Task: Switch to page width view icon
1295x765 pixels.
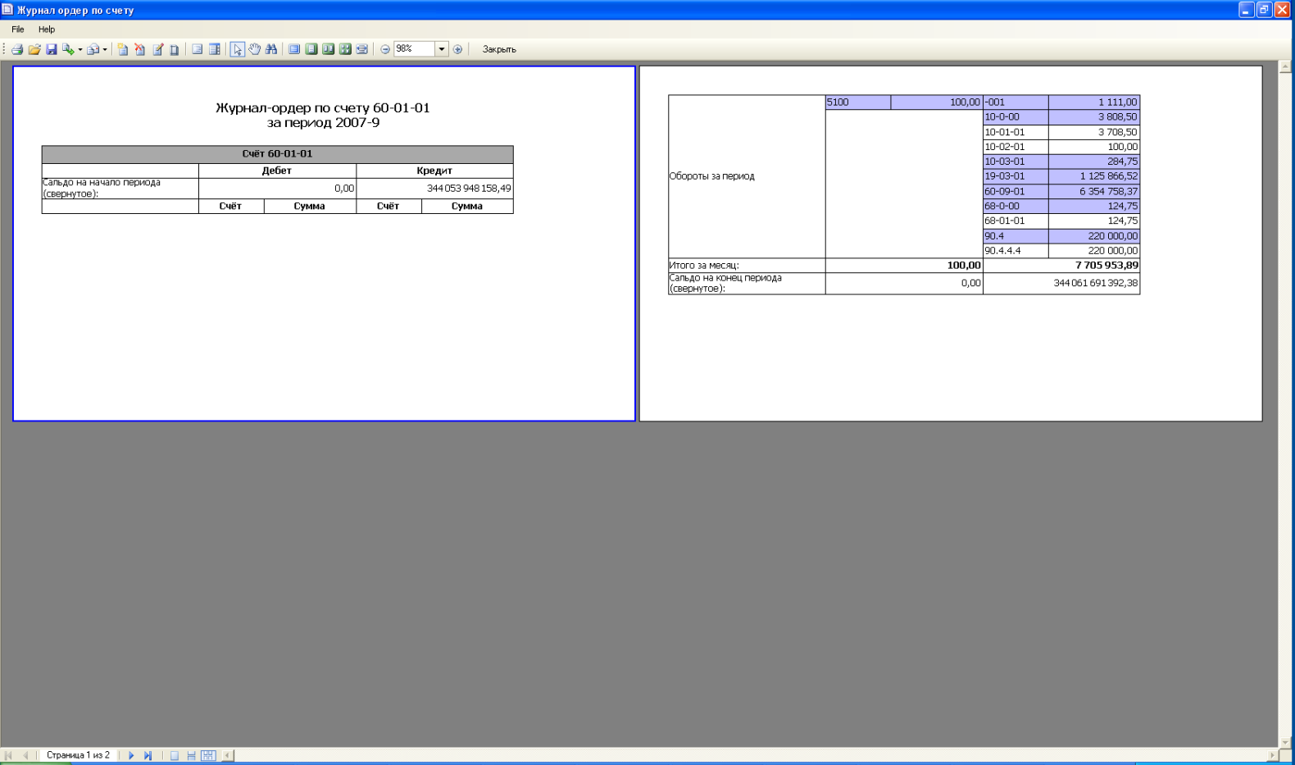Action: (362, 49)
